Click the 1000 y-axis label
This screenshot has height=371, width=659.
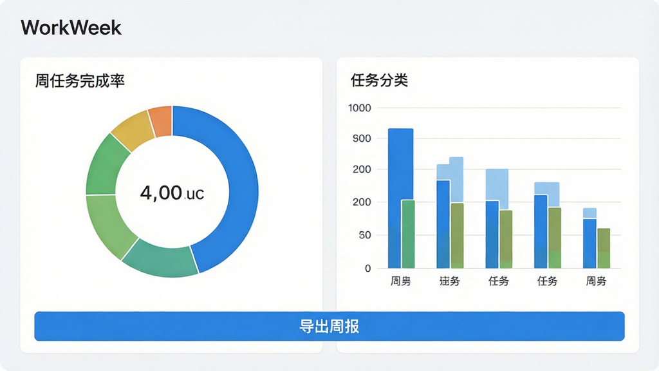coord(360,108)
